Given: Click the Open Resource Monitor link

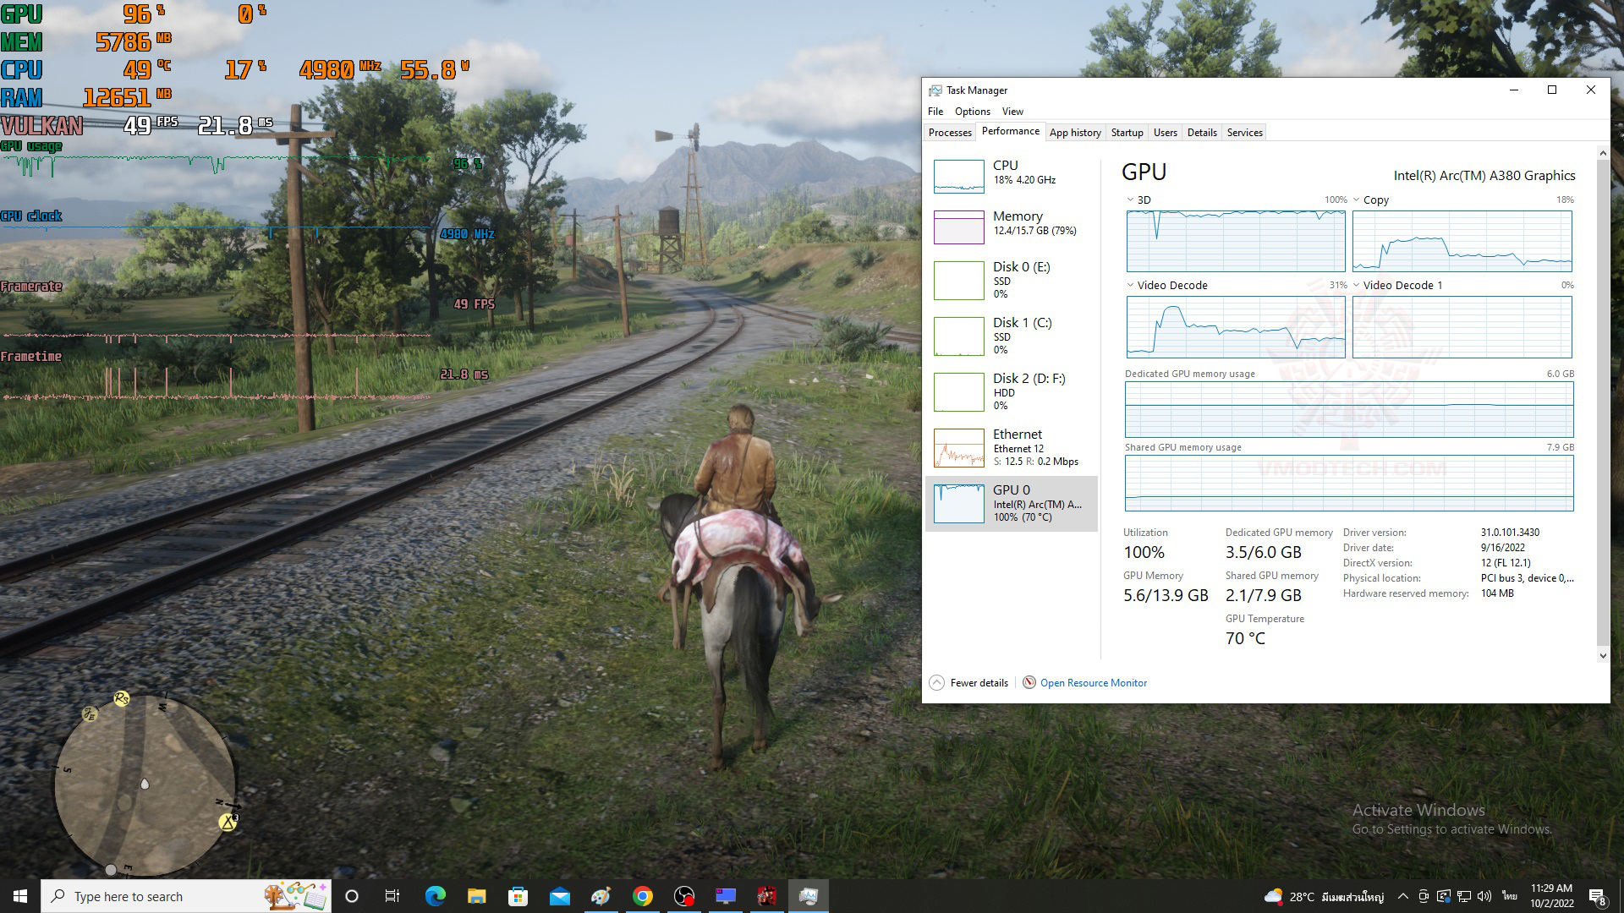Looking at the screenshot, I should (1093, 683).
